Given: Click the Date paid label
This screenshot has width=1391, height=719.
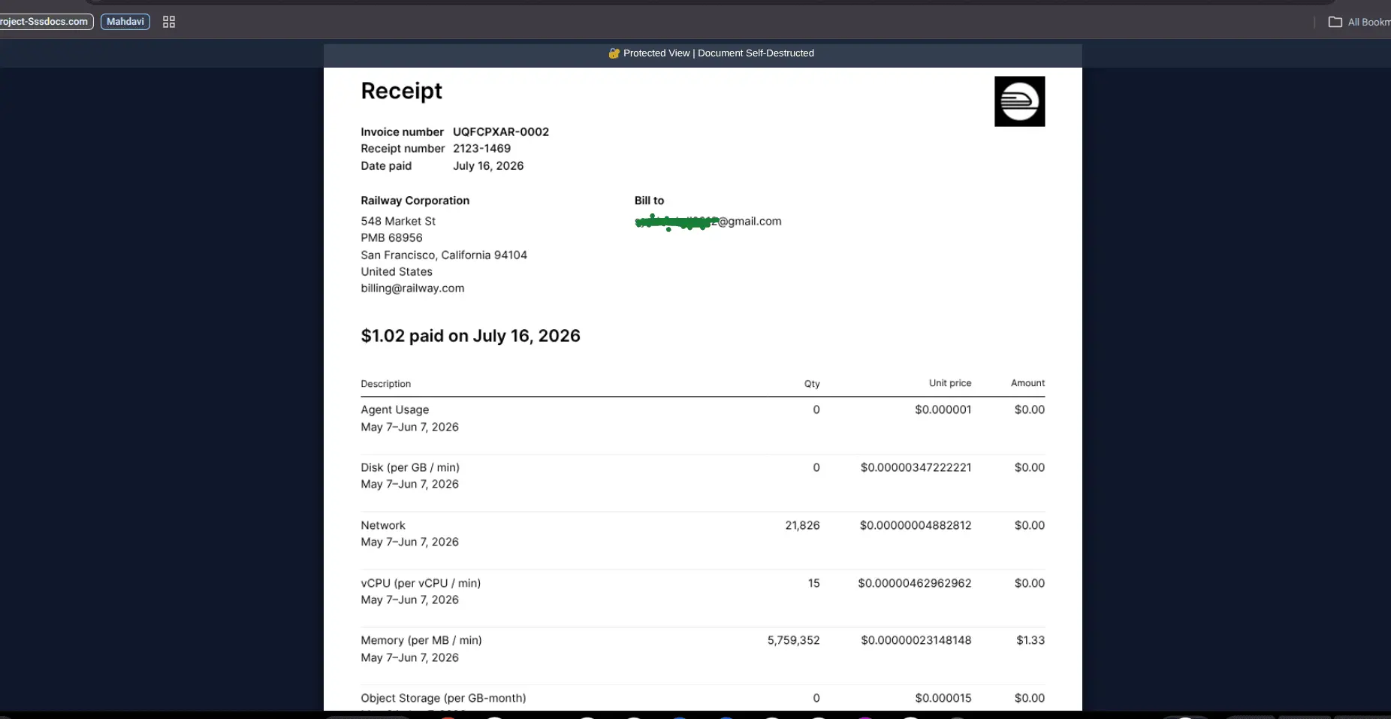Looking at the screenshot, I should tap(386, 166).
